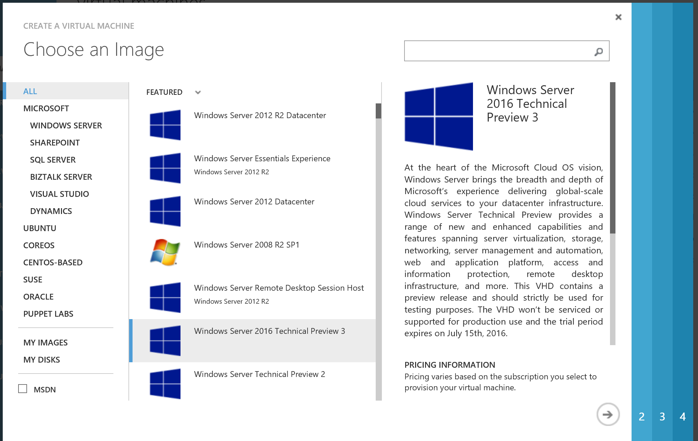The width and height of the screenshot is (698, 441).
Task: Click the next arrow button
Action: (608, 415)
